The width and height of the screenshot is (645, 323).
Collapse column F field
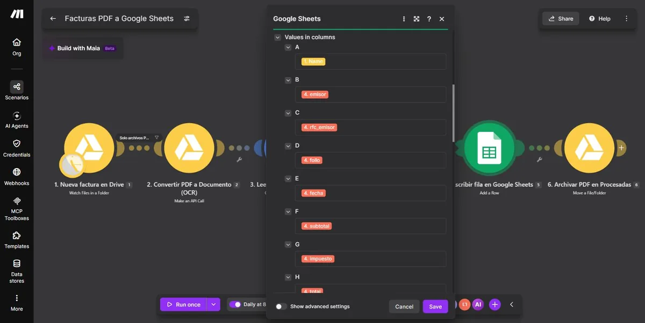tap(288, 211)
